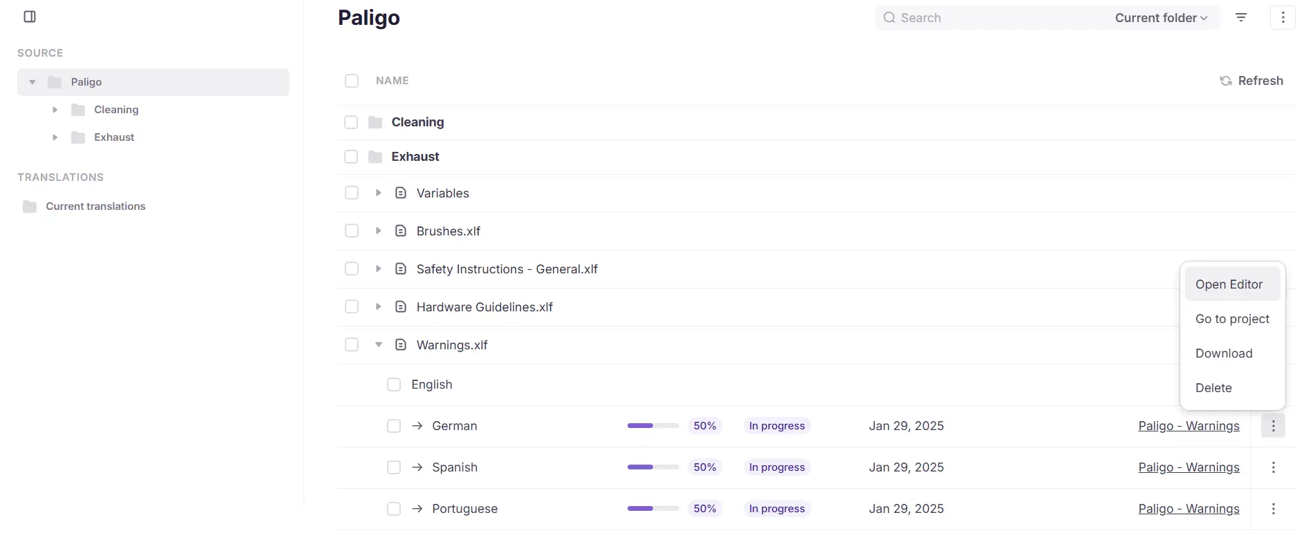Tick the select-all checkbox in the header

(x=352, y=81)
